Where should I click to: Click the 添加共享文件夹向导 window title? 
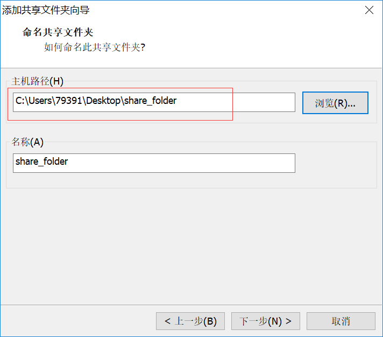(x=46, y=10)
